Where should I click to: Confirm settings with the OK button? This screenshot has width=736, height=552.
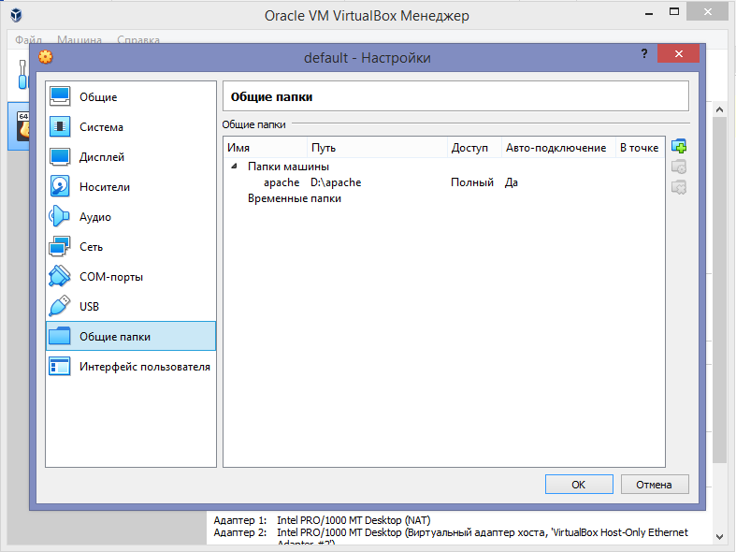[x=578, y=485]
